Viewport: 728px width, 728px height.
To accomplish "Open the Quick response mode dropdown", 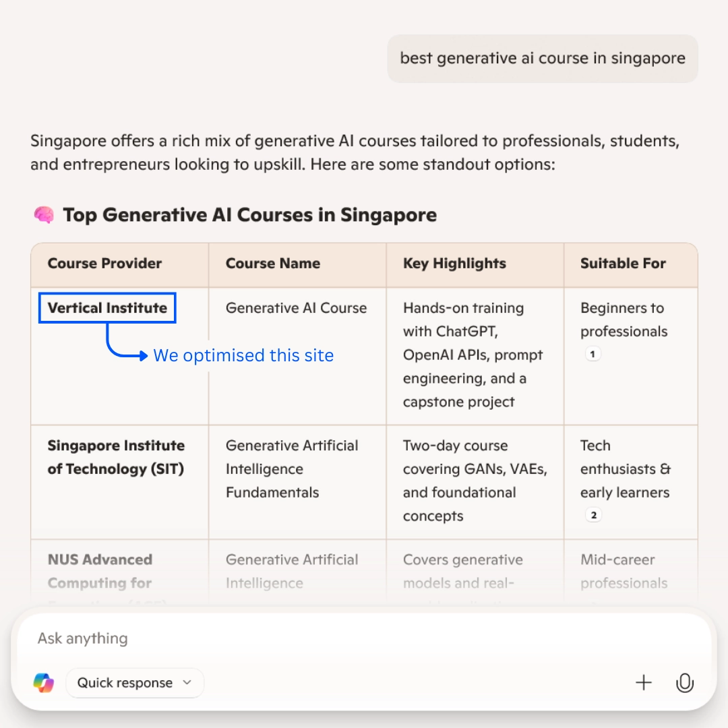I will pyautogui.click(x=134, y=683).
